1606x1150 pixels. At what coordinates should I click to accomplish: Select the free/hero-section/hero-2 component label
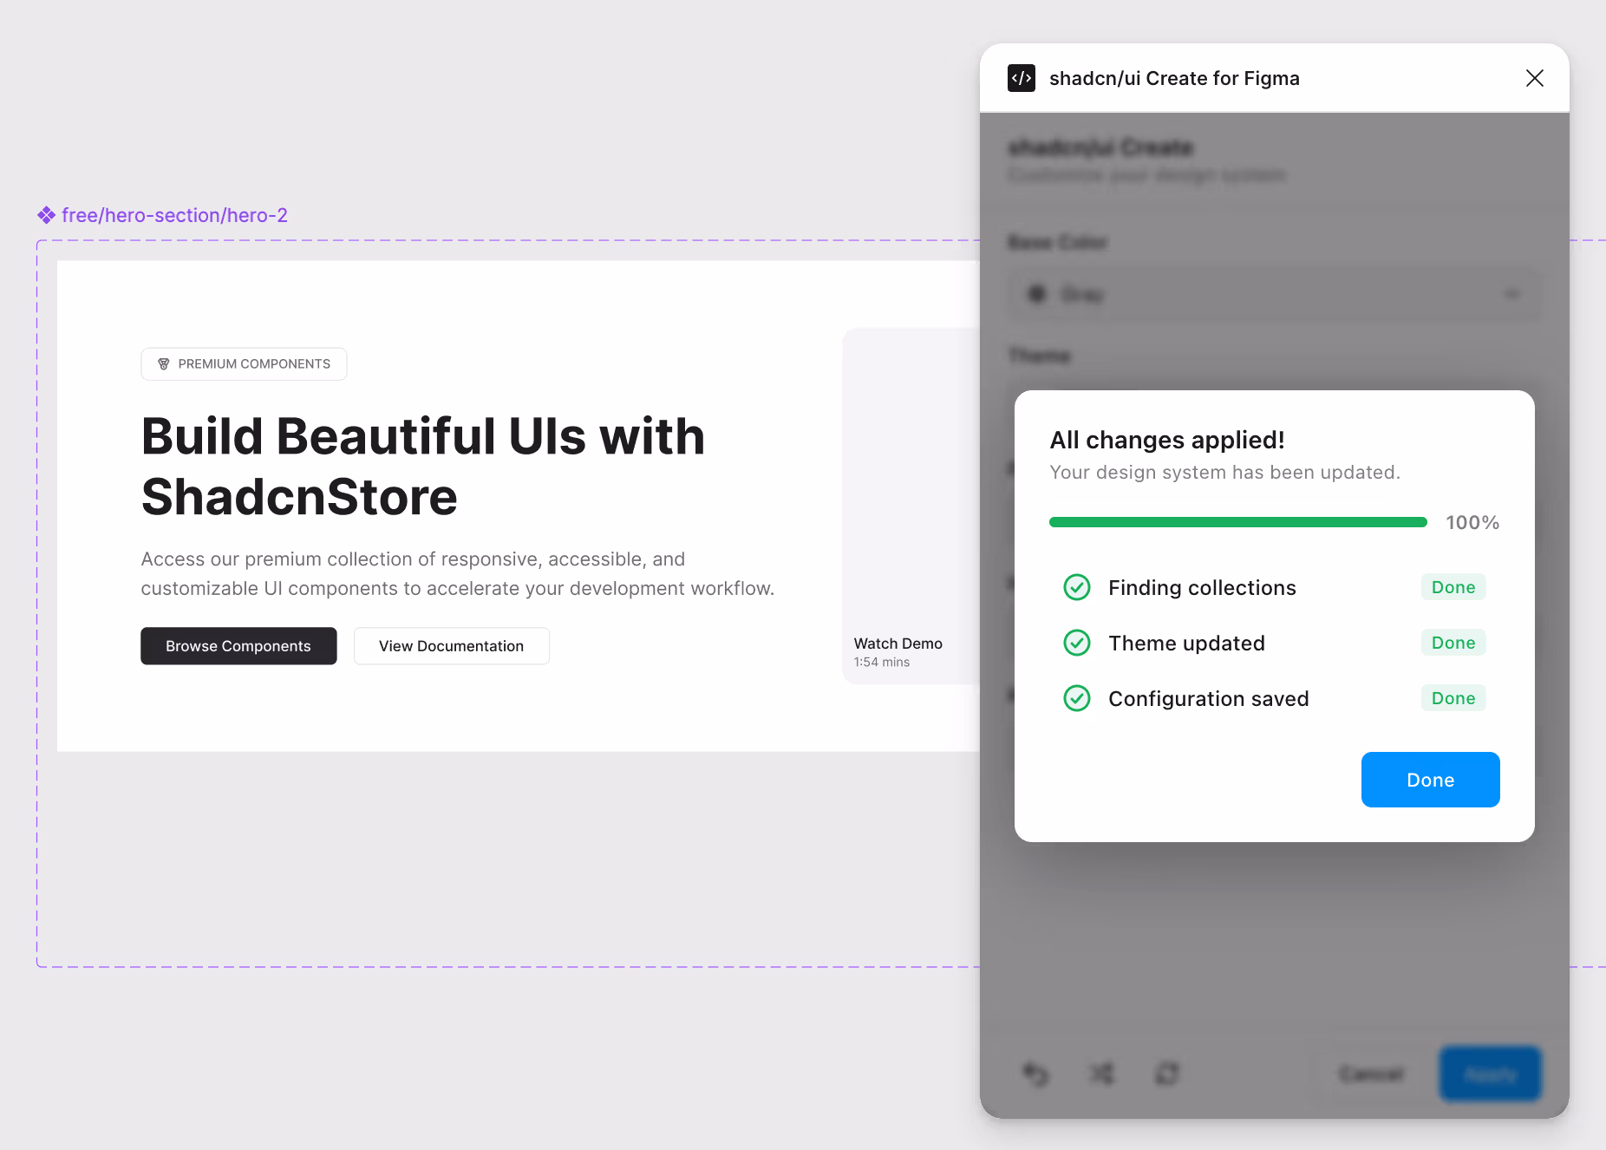[174, 215]
